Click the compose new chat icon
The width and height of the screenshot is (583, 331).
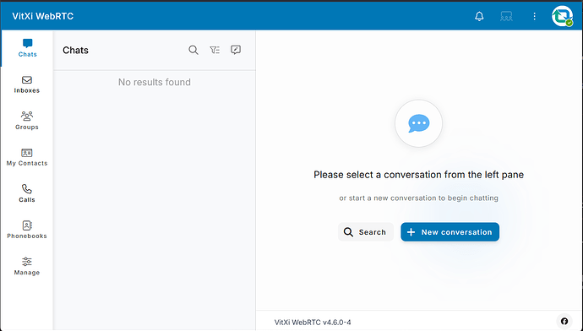(236, 50)
